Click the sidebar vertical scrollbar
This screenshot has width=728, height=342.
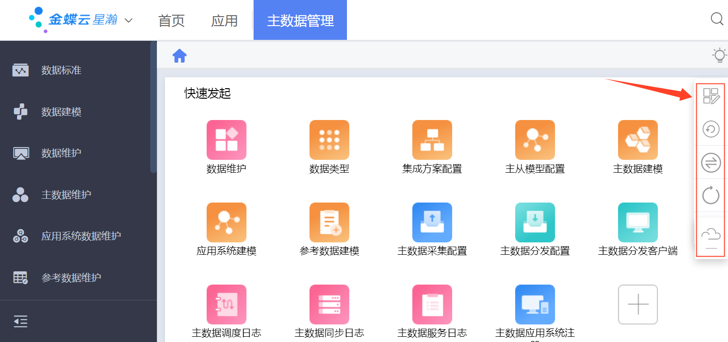point(153,107)
